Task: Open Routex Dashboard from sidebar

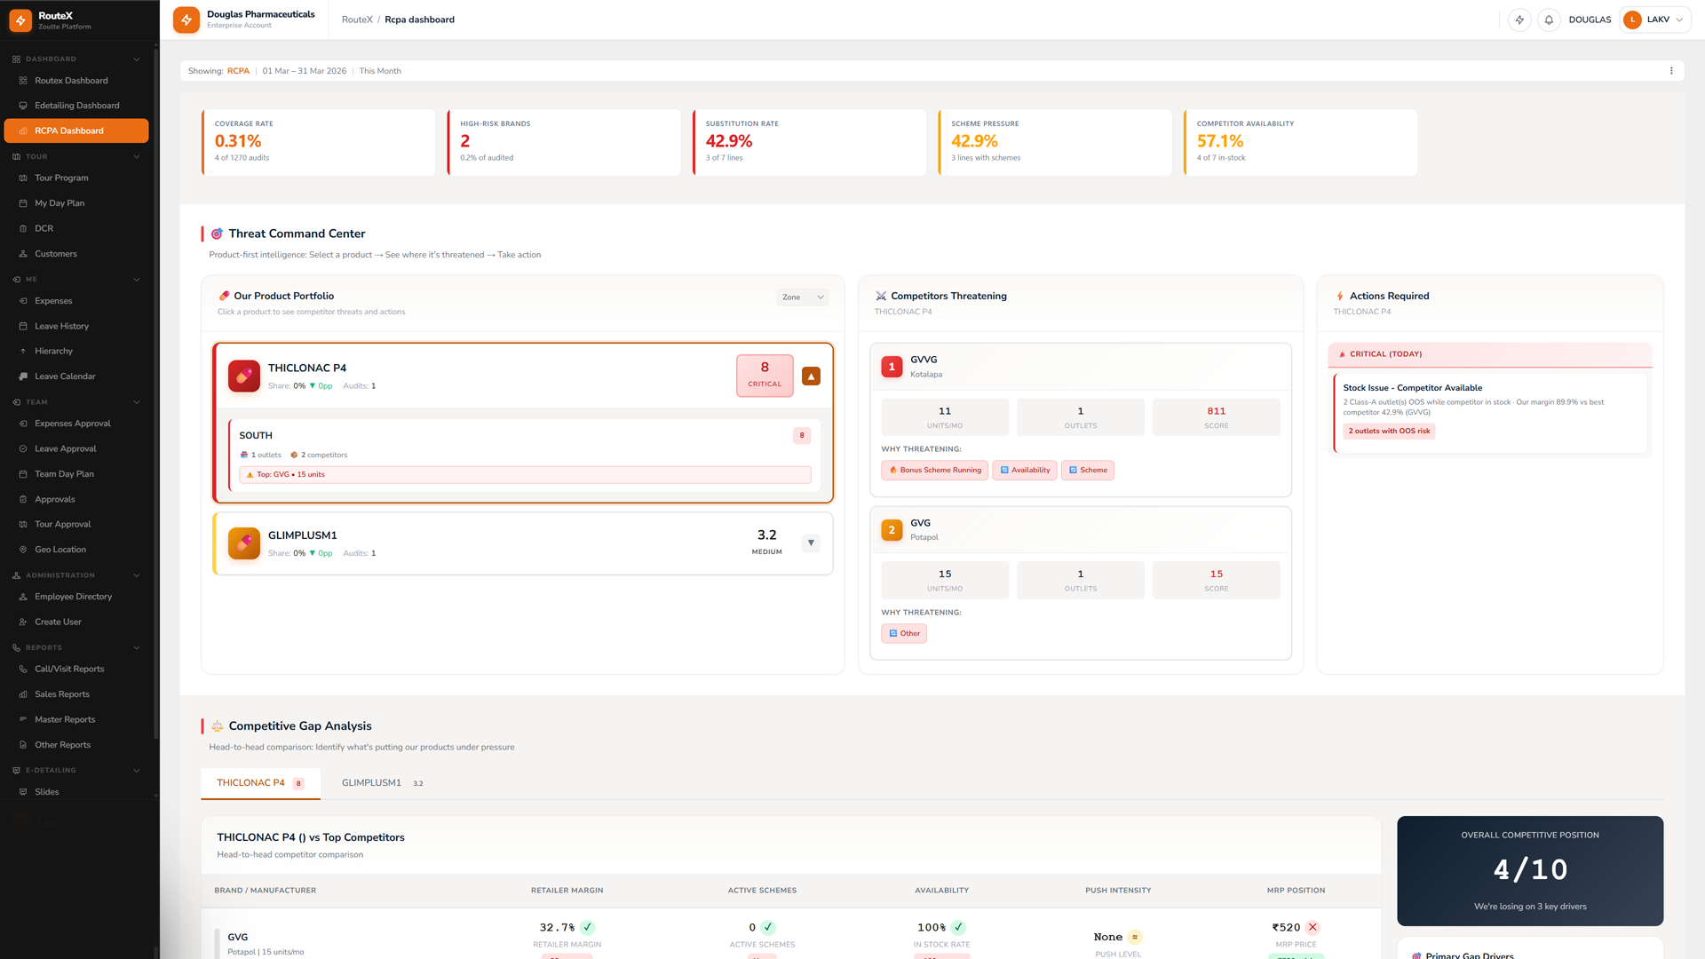Action: click(x=71, y=81)
